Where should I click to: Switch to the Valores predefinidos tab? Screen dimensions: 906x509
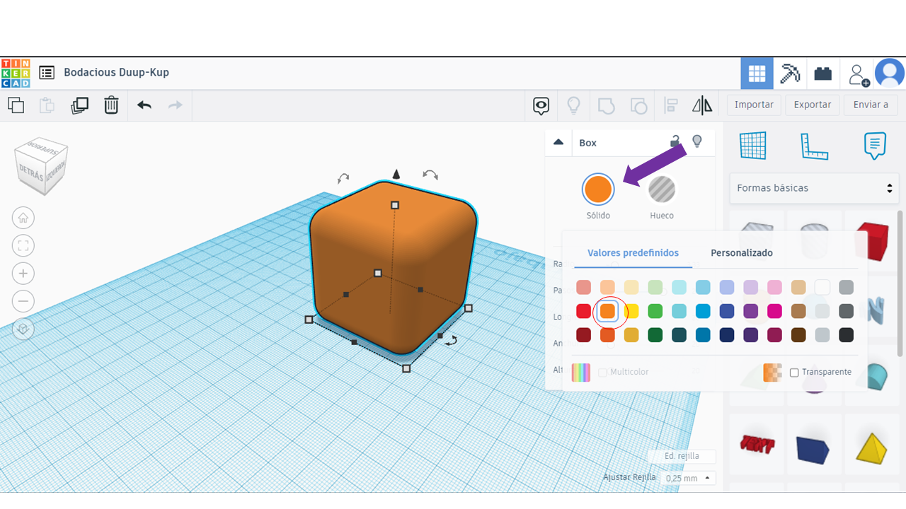tap(633, 252)
